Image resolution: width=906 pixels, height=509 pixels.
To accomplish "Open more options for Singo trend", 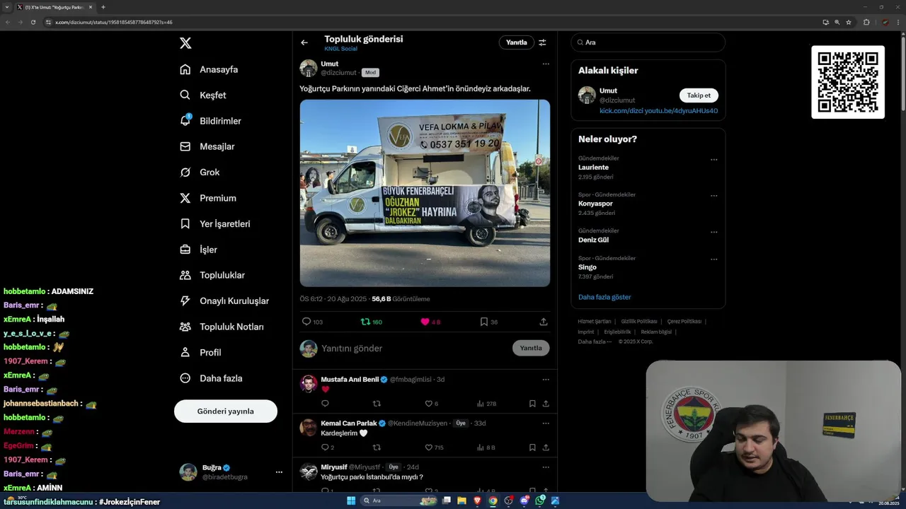I will [714, 259].
